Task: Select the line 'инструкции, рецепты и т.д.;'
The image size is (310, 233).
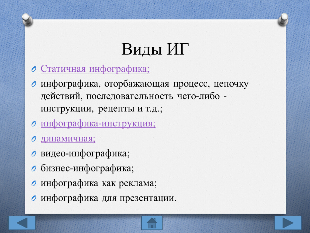Action: pyautogui.click(x=102, y=109)
